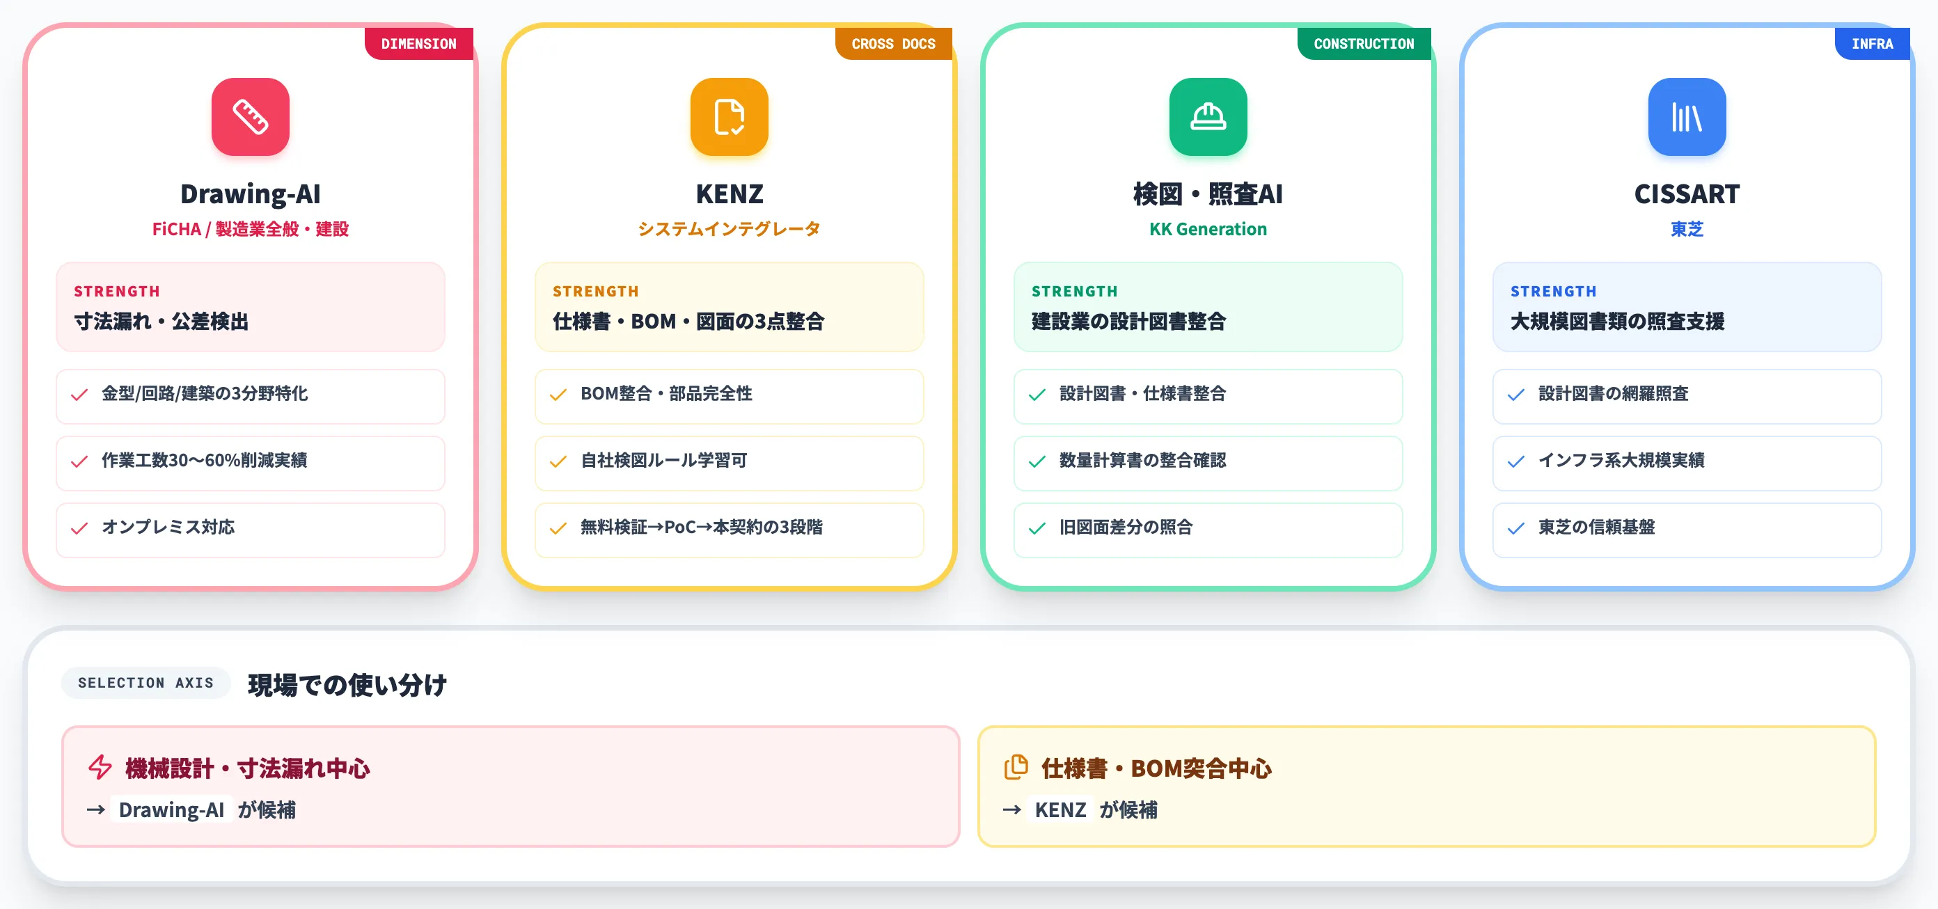Click the 仕様書・BOM突合中心 heading
The width and height of the screenshot is (1938, 909).
tap(1156, 768)
